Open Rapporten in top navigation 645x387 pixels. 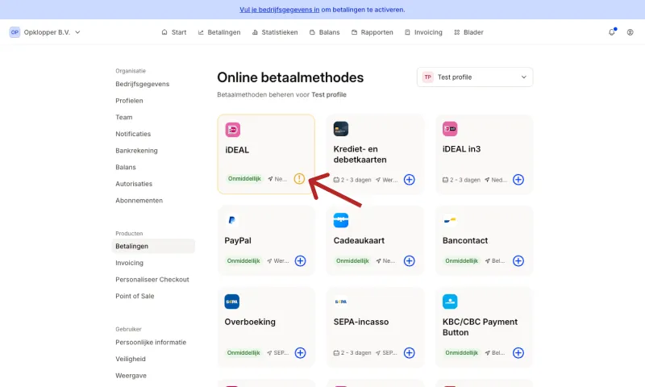pos(372,32)
